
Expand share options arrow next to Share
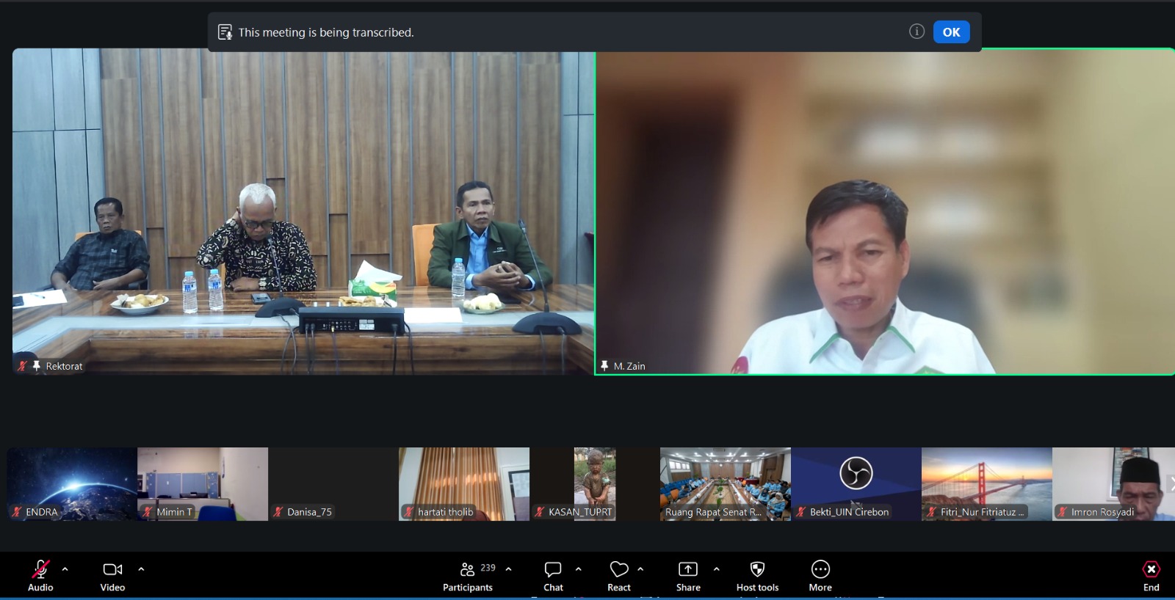716,569
